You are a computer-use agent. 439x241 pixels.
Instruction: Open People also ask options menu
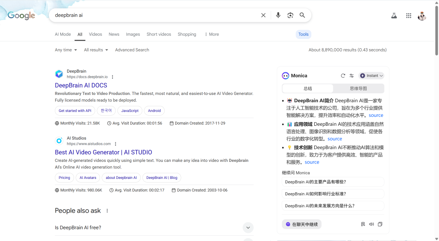(x=107, y=211)
